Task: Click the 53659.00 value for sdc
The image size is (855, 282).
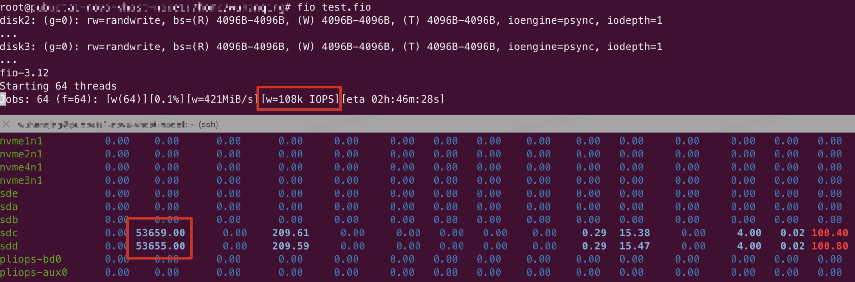Action: pyautogui.click(x=160, y=233)
